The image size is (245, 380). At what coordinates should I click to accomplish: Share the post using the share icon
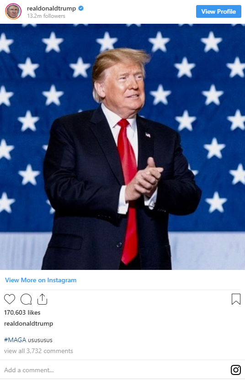click(42, 299)
